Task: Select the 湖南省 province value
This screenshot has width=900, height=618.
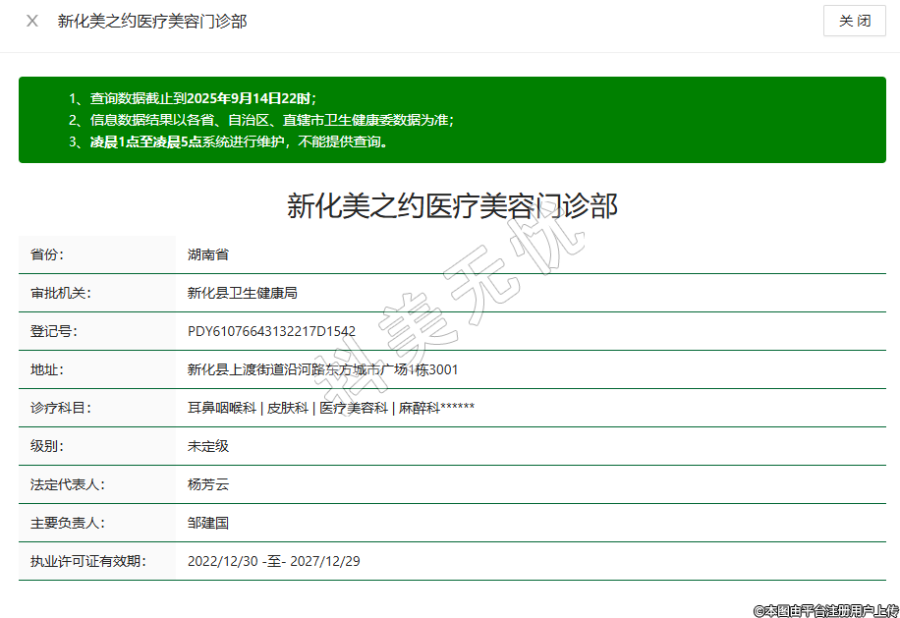Action: tap(208, 254)
